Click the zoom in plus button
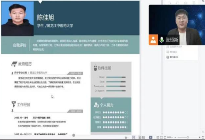 pyautogui.click(x=200, y=137)
